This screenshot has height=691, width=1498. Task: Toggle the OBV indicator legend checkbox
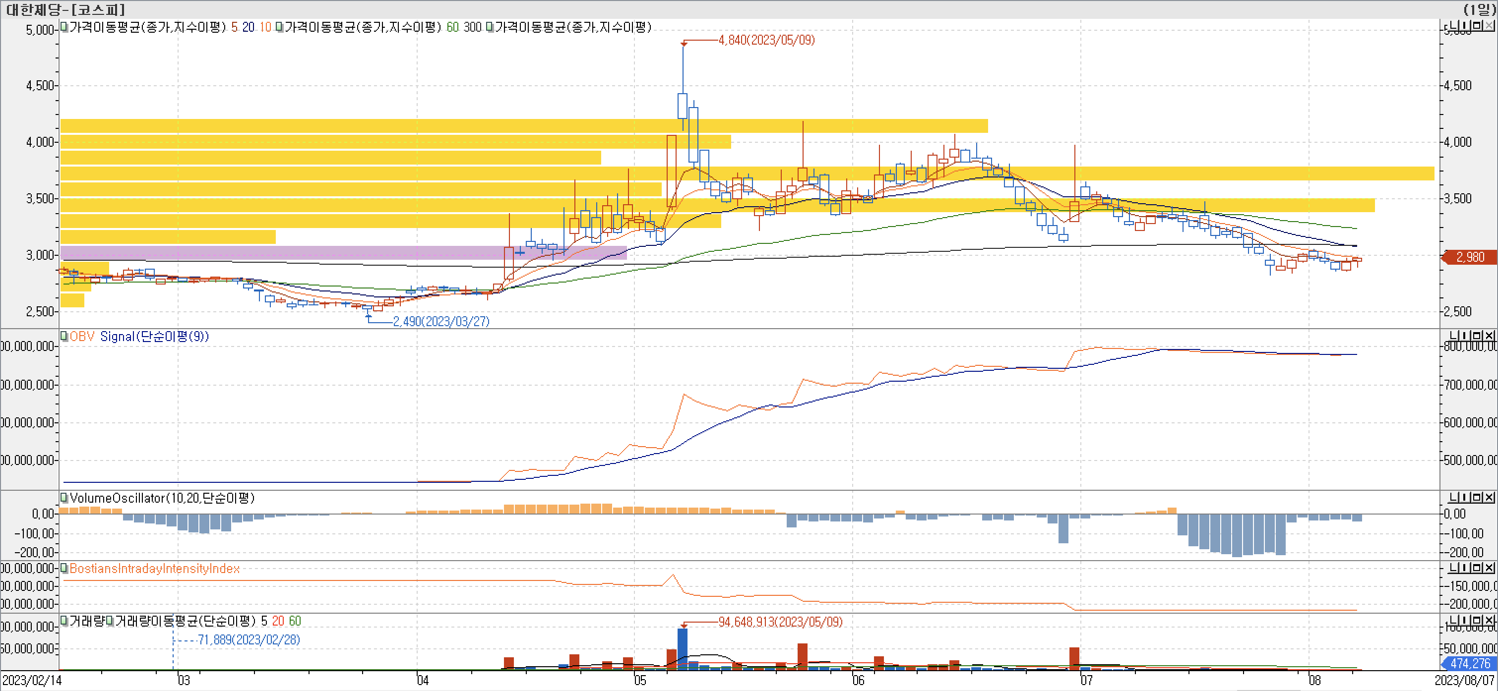point(64,336)
